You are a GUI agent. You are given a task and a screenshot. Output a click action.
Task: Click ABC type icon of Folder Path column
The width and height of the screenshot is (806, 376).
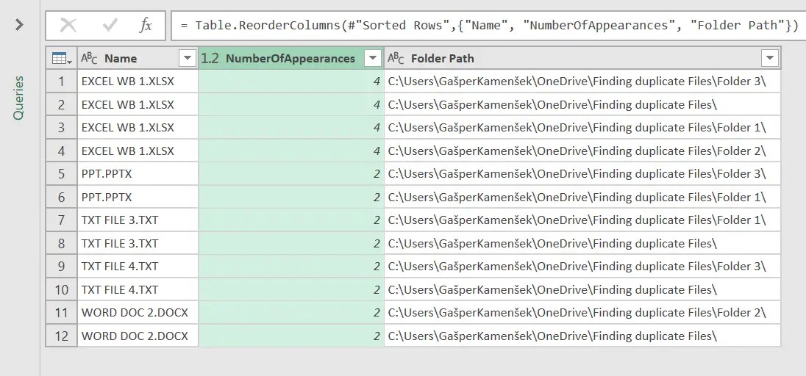point(396,58)
